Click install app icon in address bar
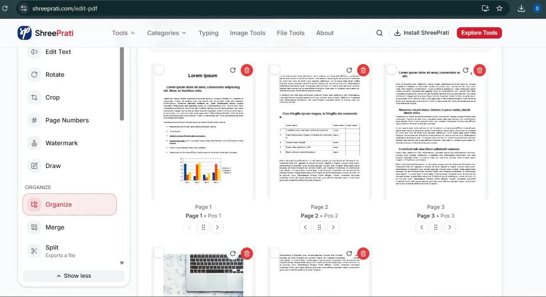This screenshot has width=546, height=297. pos(485,8)
